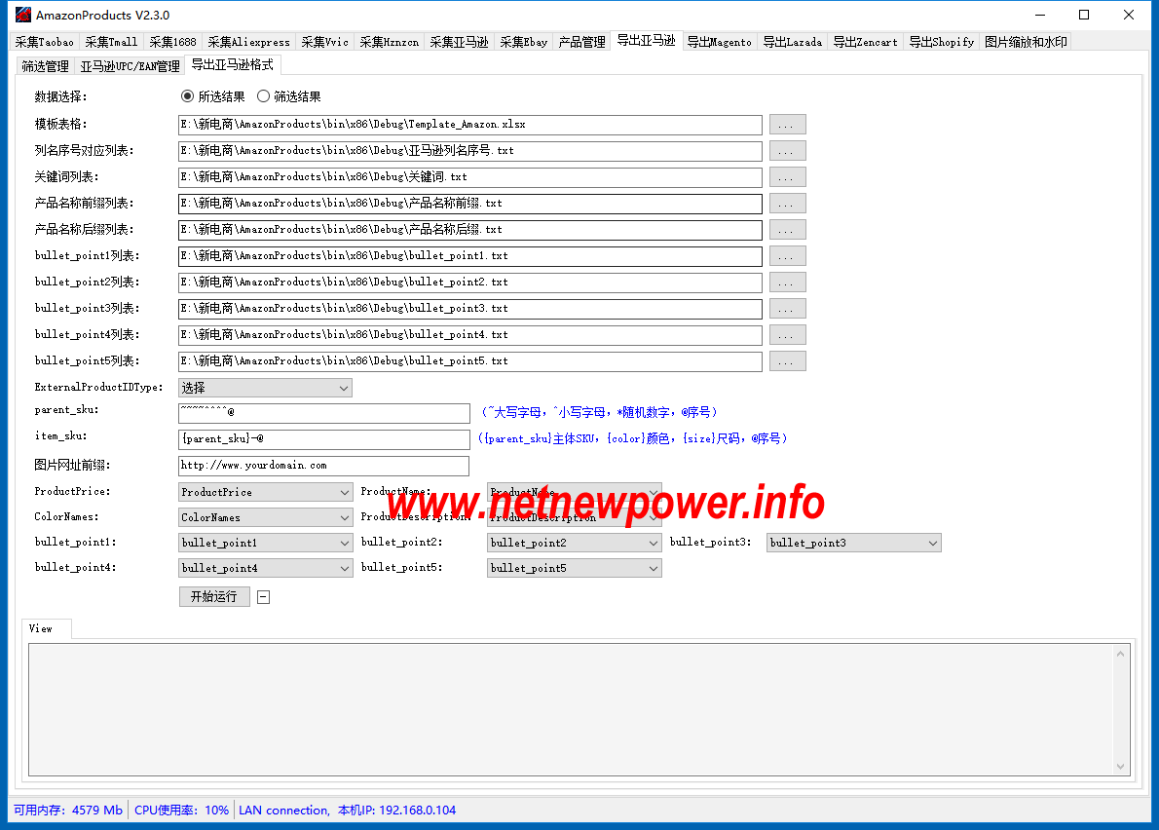Click the bullet_point1列表 path field

pos(470,256)
